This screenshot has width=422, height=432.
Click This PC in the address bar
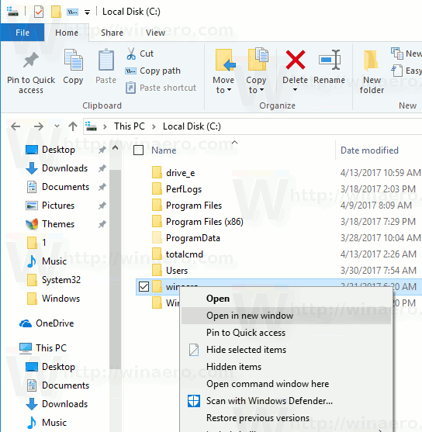pyautogui.click(x=130, y=126)
